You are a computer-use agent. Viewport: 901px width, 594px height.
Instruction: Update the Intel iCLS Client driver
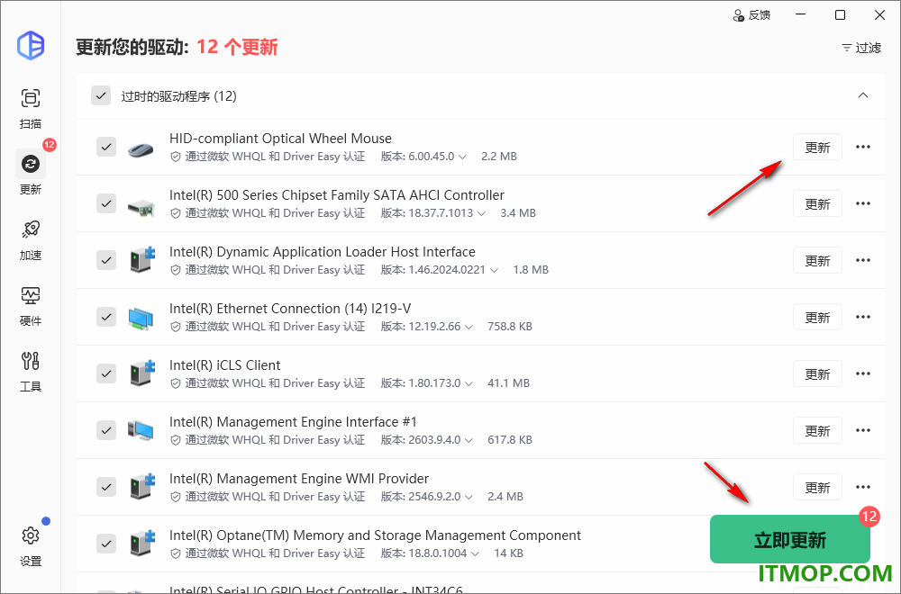click(817, 373)
